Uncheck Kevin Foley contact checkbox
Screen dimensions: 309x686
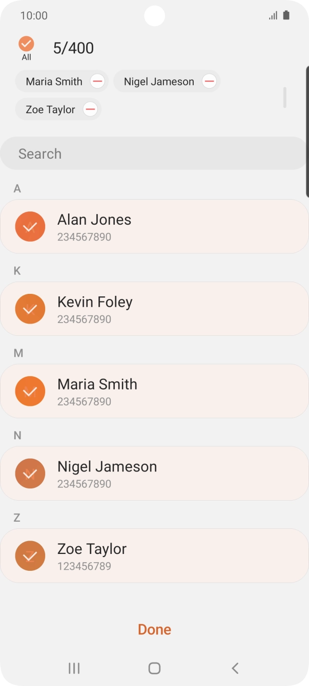(x=30, y=309)
